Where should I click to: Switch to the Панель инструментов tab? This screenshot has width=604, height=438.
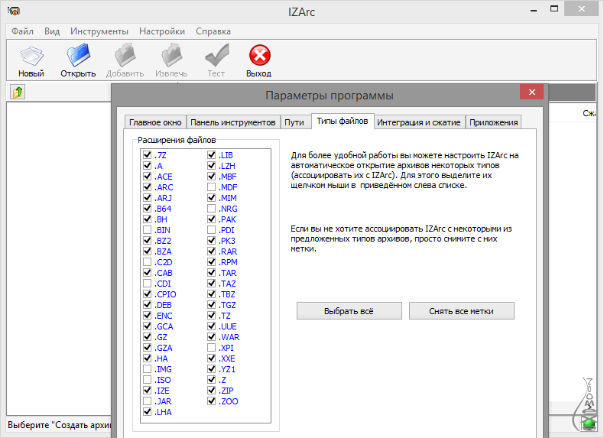coord(233,122)
